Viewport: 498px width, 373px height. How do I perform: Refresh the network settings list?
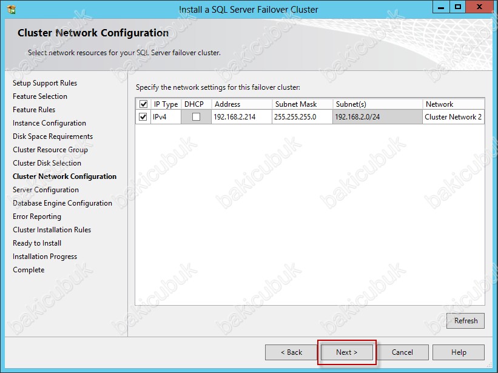[x=466, y=321]
